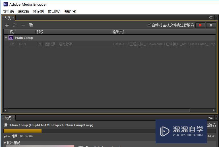
Task: Click the H.264 format text
Action: point(22,44)
